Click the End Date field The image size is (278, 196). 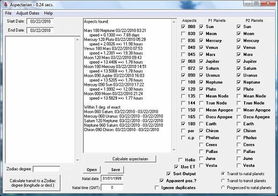[x=40, y=30]
